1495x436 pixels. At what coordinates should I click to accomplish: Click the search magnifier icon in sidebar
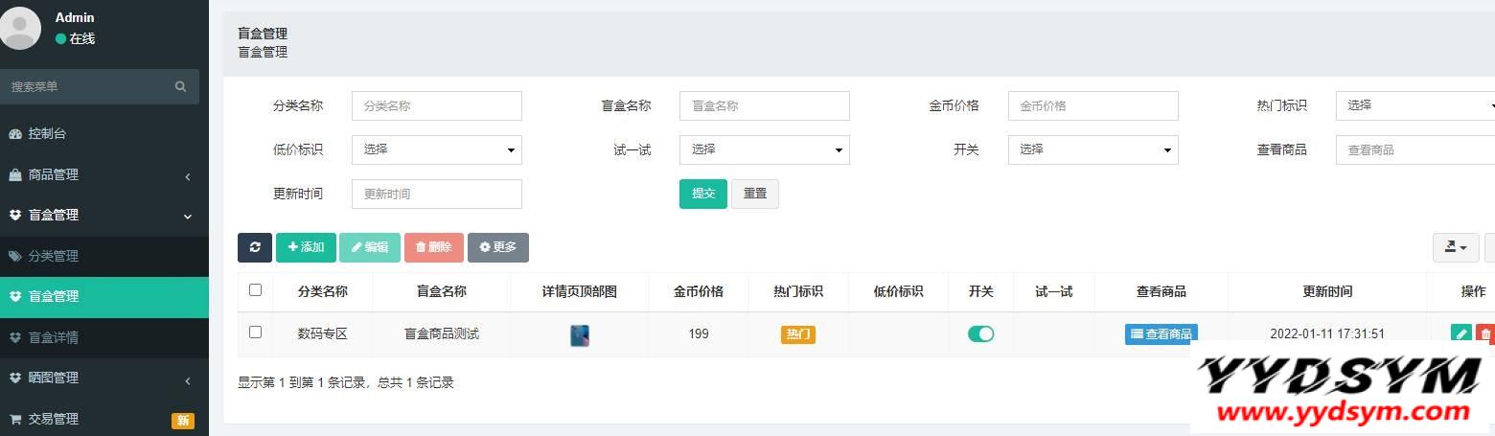(x=180, y=86)
